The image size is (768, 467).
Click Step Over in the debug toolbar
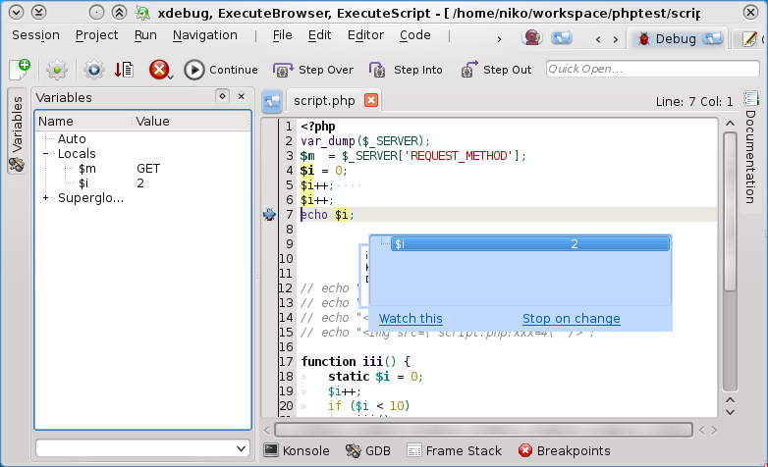[x=313, y=70]
